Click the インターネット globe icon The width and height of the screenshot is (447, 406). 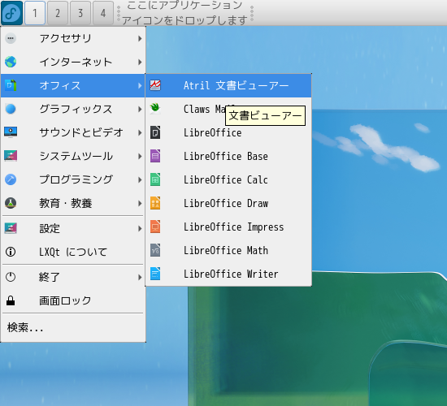click(11, 62)
